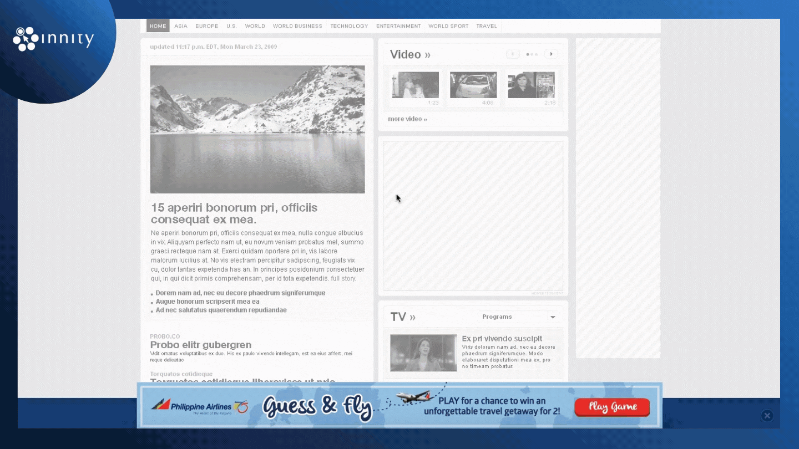The height and width of the screenshot is (449, 799).
Task: Play the video thumbnail lasting 2:18
Action: pos(531,85)
